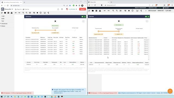Click the reset icon in the left window toolbar
Viewport: 174px width, 98px height.
[2, 13]
